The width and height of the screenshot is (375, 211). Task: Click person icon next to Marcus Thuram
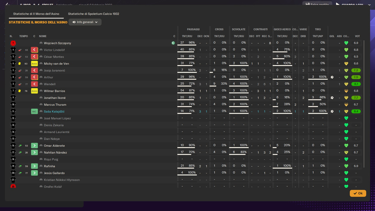tap(41, 105)
